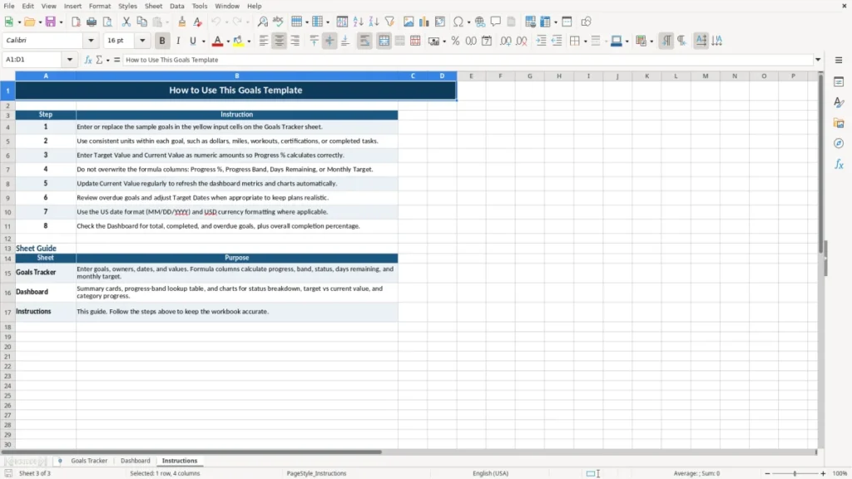Click the Cut scissors icon
The width and height of the screenshot is (852, 479).
126,22
